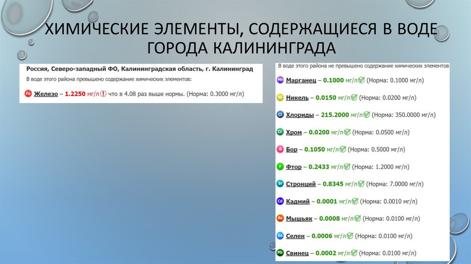This screenshot has width=471, height=264.
Task: Click the dark green Pb lead icon
Action: click(x=280, y=253)
